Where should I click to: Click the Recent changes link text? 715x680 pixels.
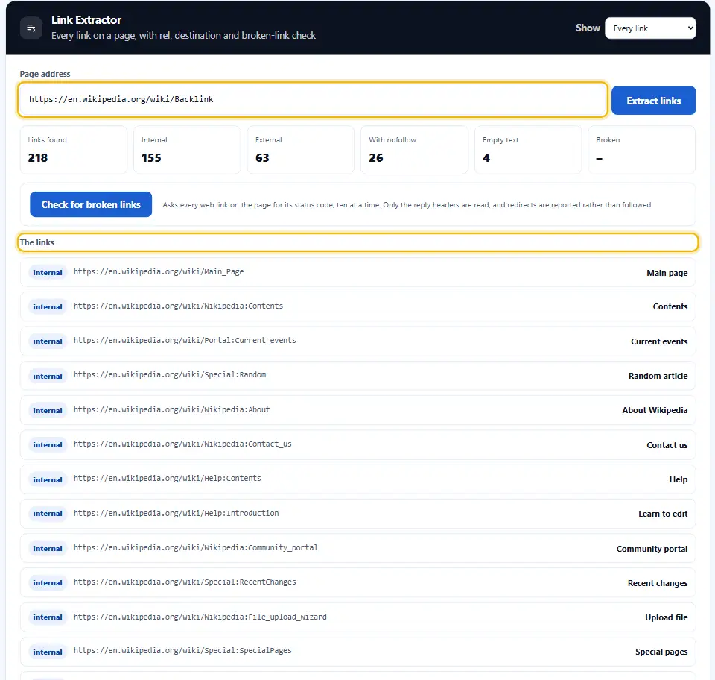point(657,583)
